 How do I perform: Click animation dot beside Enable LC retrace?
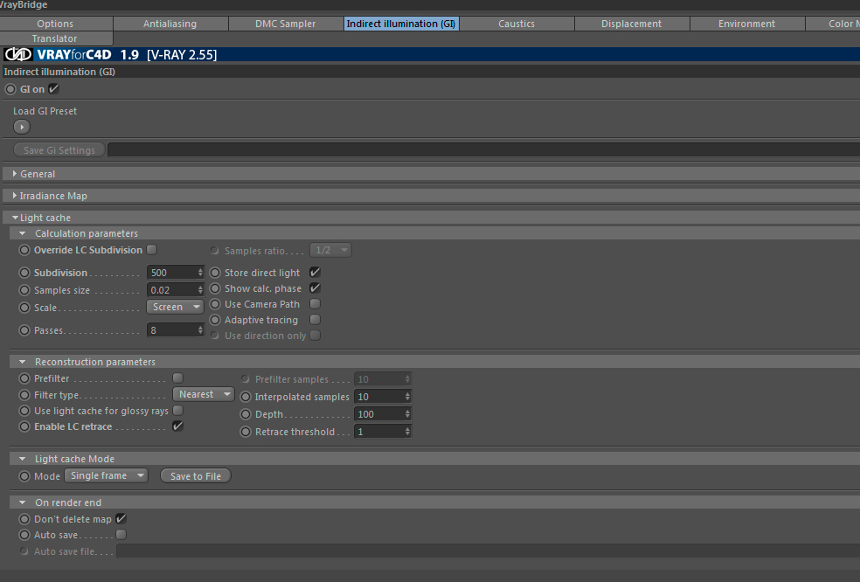[x=24, y=426]
